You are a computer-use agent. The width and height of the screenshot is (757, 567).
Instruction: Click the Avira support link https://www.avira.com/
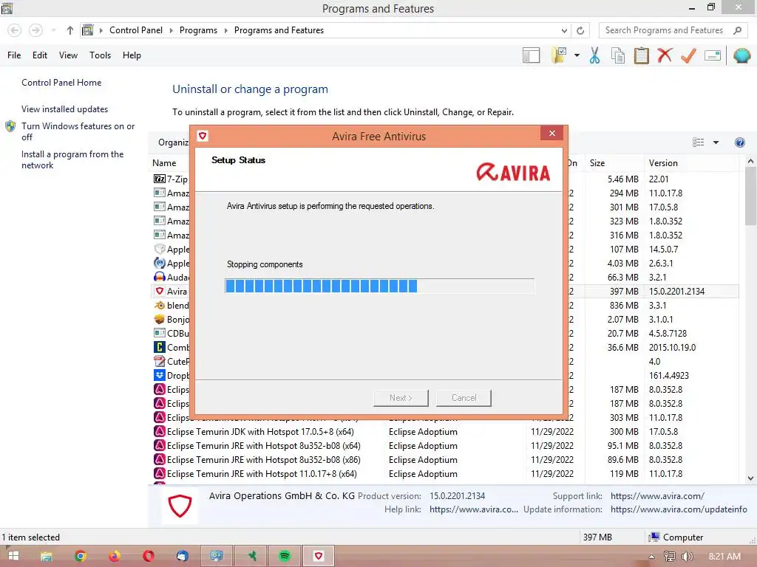[657, 495]
